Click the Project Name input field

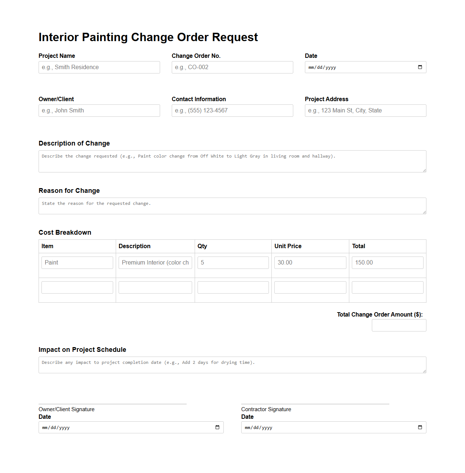[x=99, y=67]
